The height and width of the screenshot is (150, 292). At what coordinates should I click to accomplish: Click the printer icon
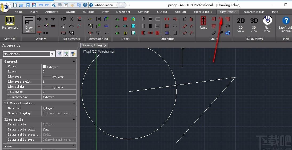[x=59, y=5]
